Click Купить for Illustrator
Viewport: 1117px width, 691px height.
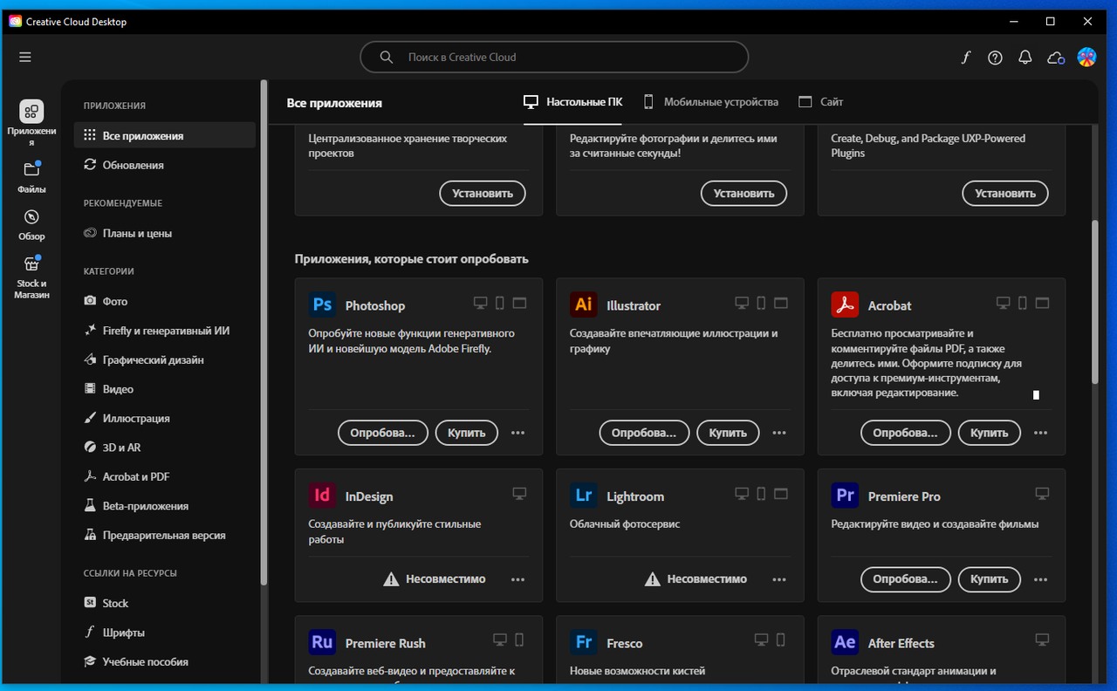pyautogui.click(x=728, y=433)
